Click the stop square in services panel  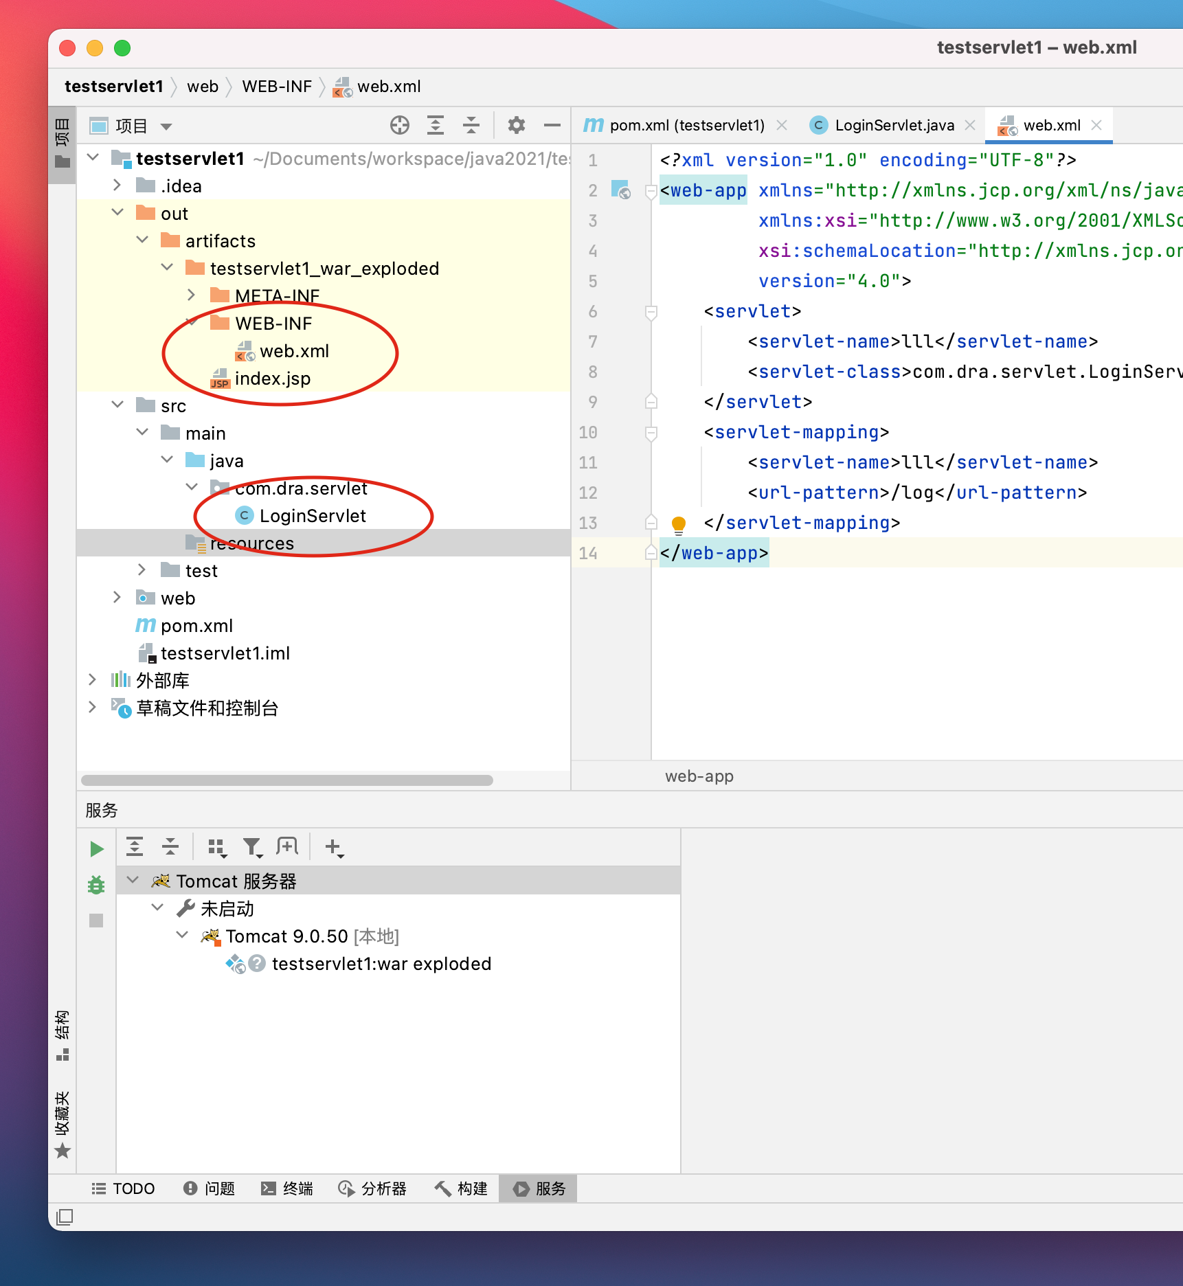tap(96, 921)
